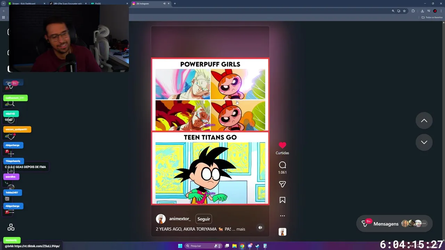Go back with the browser back arrow

click(3, 11)
